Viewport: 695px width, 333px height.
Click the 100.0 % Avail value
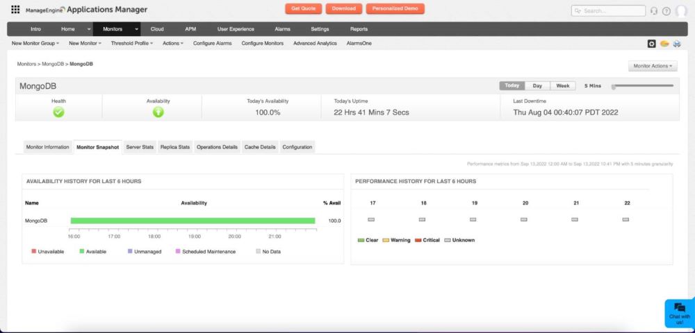(335, 221)
